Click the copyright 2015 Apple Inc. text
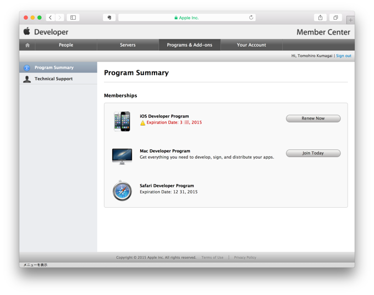 [x=156, y=257]
